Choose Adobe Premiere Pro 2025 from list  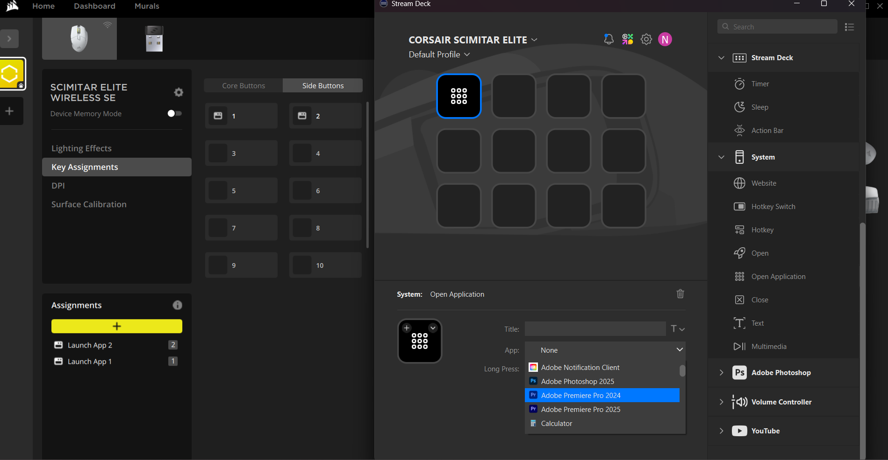pyautogui.click(x=602, y=410)
